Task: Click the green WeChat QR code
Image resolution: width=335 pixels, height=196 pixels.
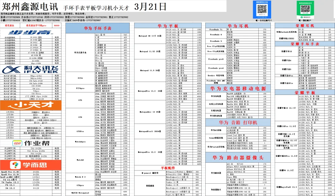Action: pos(305,10)
